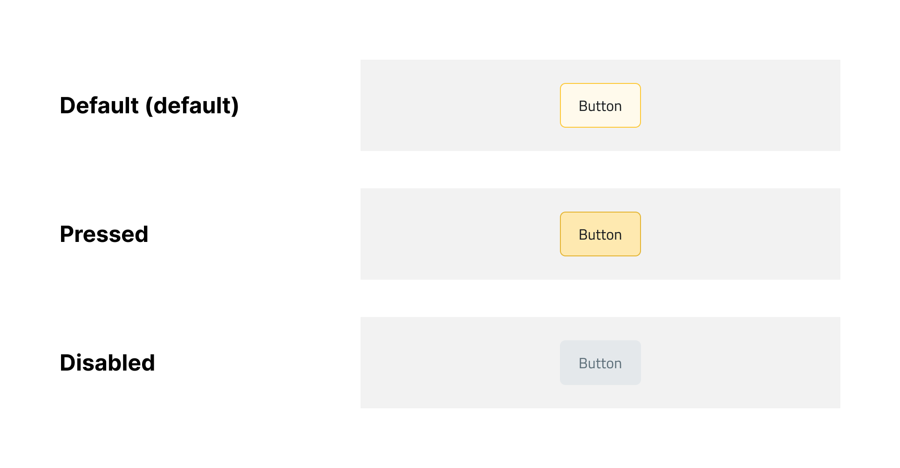This screenshot has height=468, width=900.
Task: Click the 'Pressed' label
Action: click(x=103, y=234)
